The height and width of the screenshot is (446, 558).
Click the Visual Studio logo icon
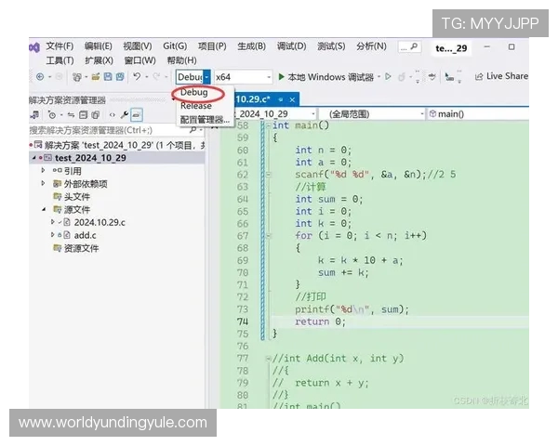point(34,47)
